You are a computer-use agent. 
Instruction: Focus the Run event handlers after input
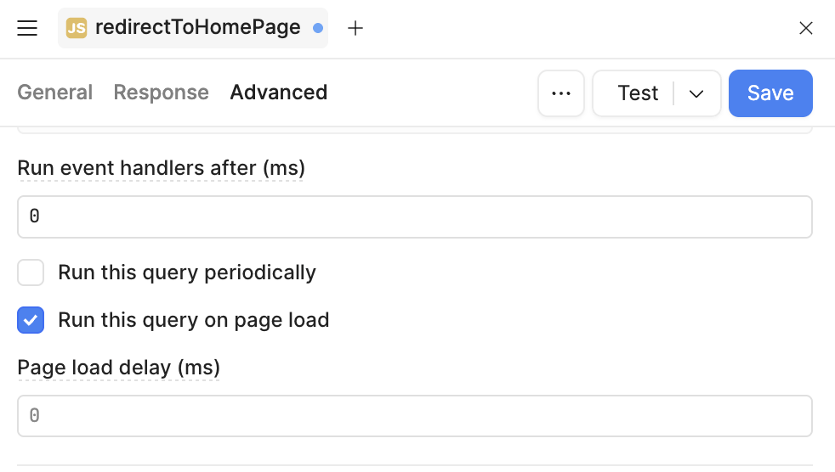tap(414, 217)
